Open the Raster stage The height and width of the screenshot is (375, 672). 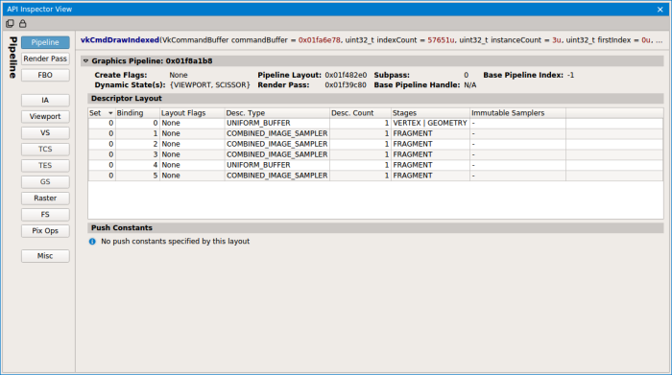(x=45, y=199)
